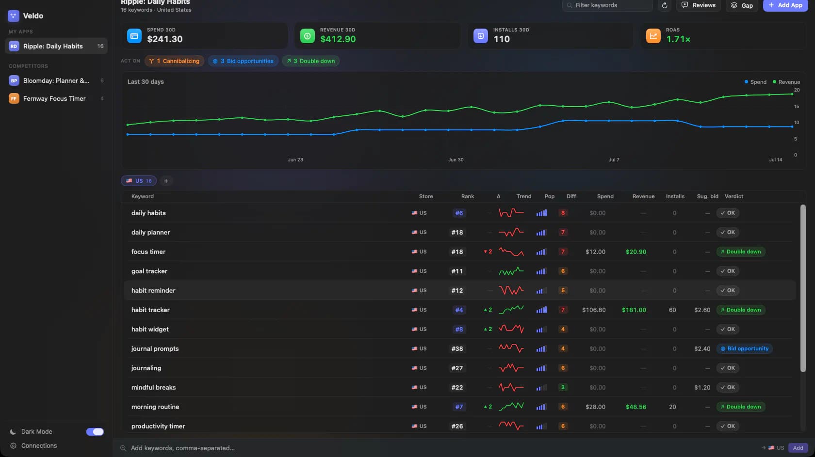Click the Add keywords button
The height and width of the screenshot is (457, 815).
[x=798, y=448]
